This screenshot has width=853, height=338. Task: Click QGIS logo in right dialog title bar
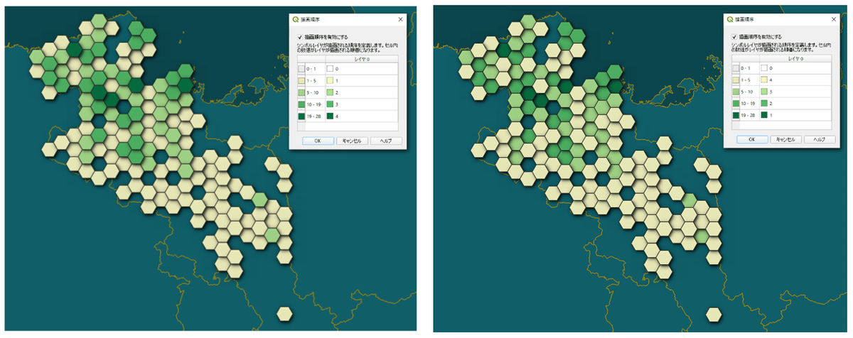click(730, 19)
